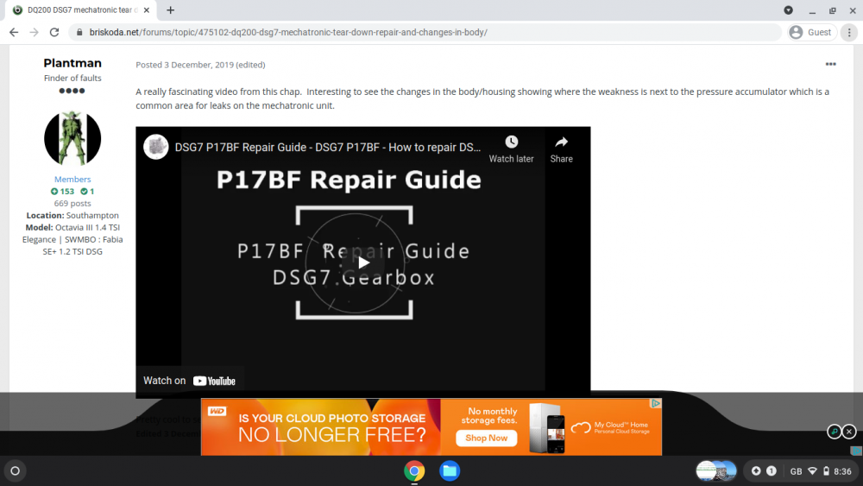Click the battery status icon

(x=826, y=471)
